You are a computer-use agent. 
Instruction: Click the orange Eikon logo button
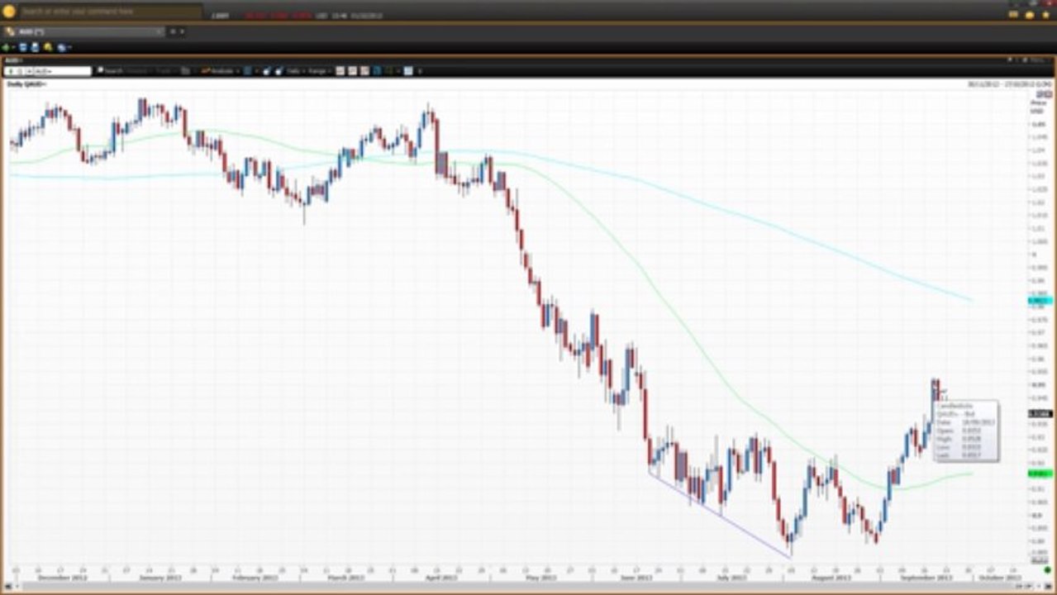point(9,12)
